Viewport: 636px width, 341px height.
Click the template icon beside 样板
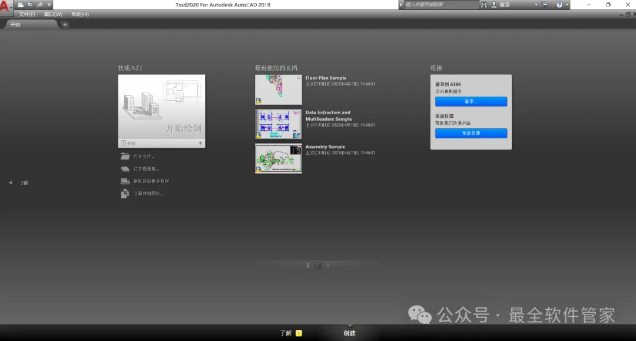(x=123, y=143)
